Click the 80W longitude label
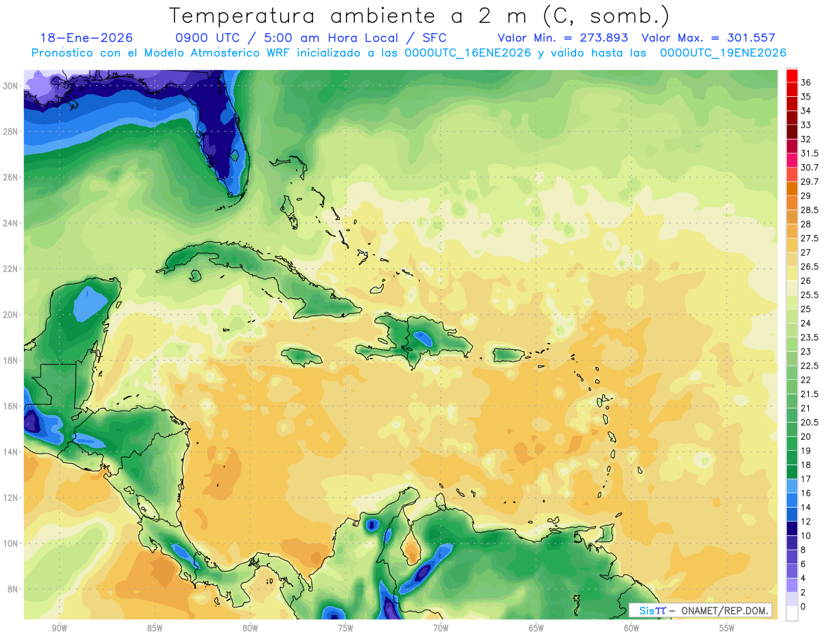Image resolution: width=824 pixels, height=637 pixels. 250,628
